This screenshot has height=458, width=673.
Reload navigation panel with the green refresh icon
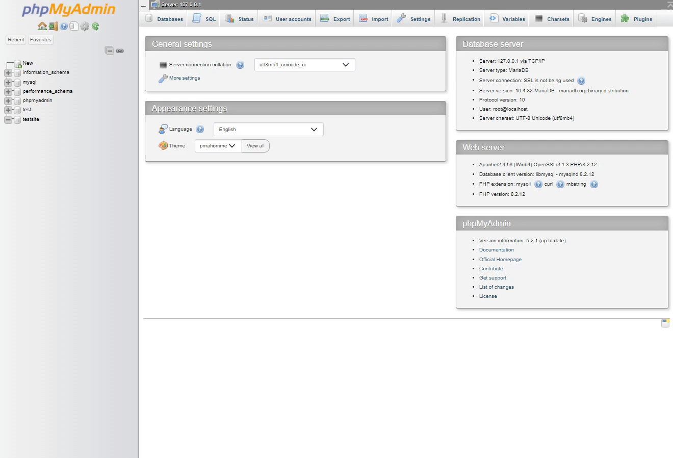[95, 26]
